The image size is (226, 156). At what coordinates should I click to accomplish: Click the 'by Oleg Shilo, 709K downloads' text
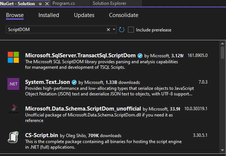pos(91,136)
